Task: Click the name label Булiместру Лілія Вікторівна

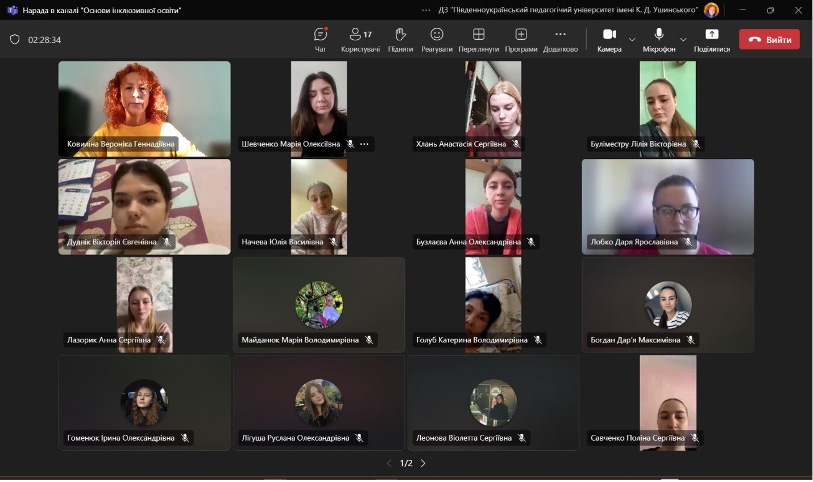Action: coord(638,144)
